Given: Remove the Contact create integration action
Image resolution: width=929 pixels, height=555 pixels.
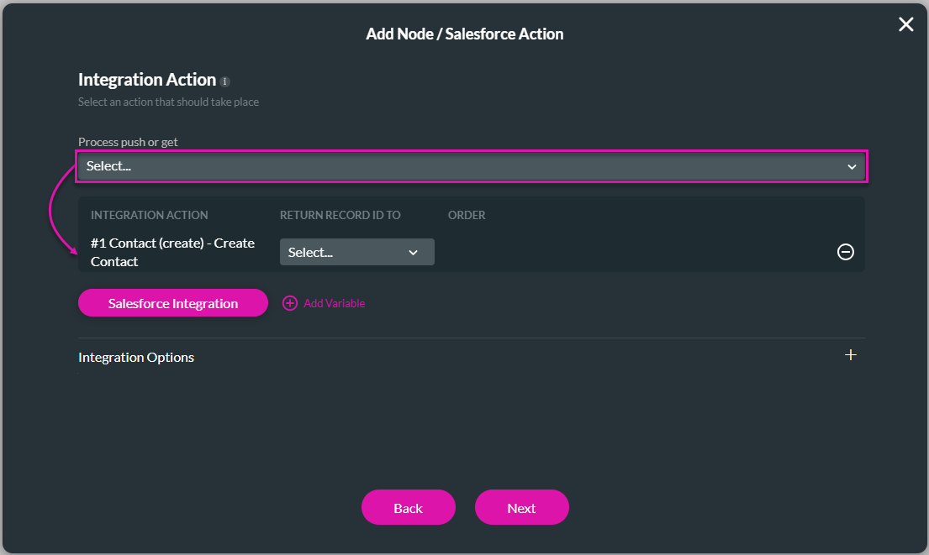Looking at the screenshot, I should click(x=846, y=252).
